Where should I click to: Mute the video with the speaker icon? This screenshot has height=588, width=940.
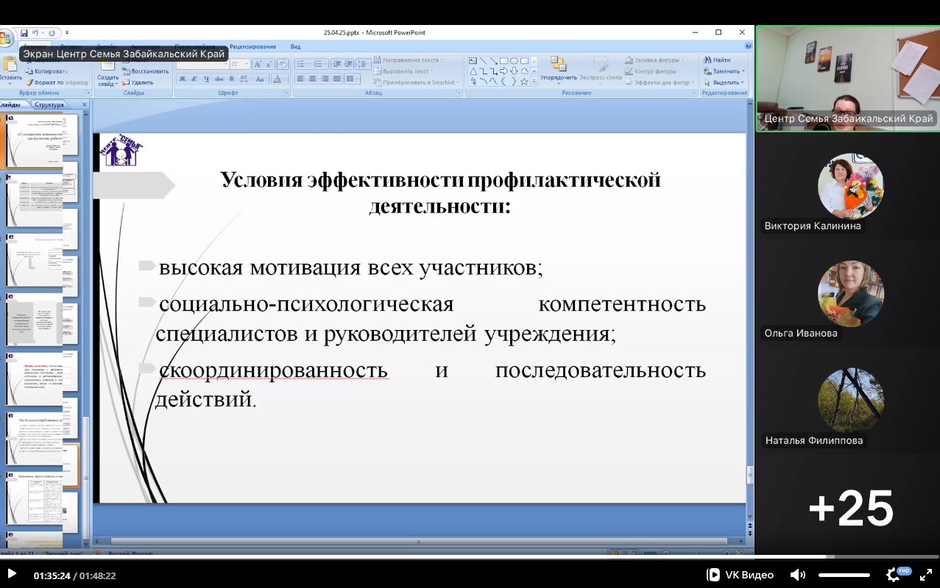797,575
